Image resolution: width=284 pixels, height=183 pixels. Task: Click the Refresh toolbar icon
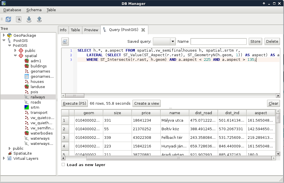coord(8,19)
